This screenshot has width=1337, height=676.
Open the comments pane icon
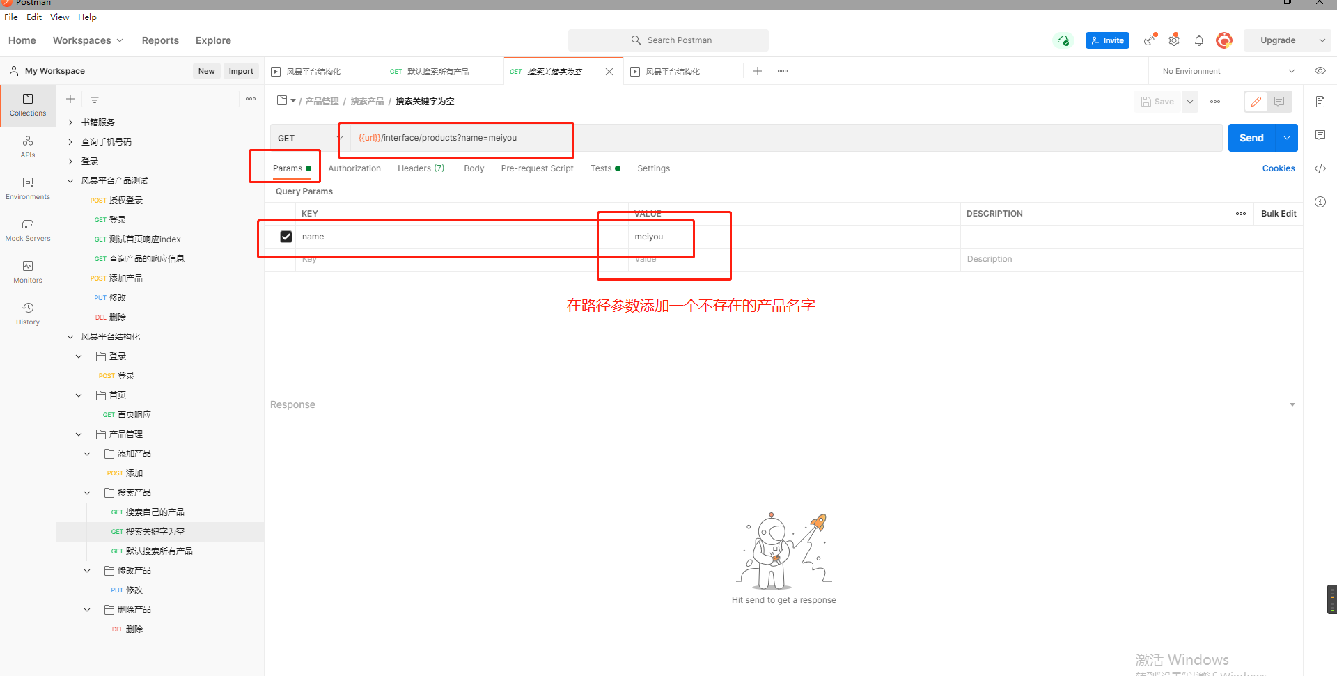click(x=1320, y=135)
